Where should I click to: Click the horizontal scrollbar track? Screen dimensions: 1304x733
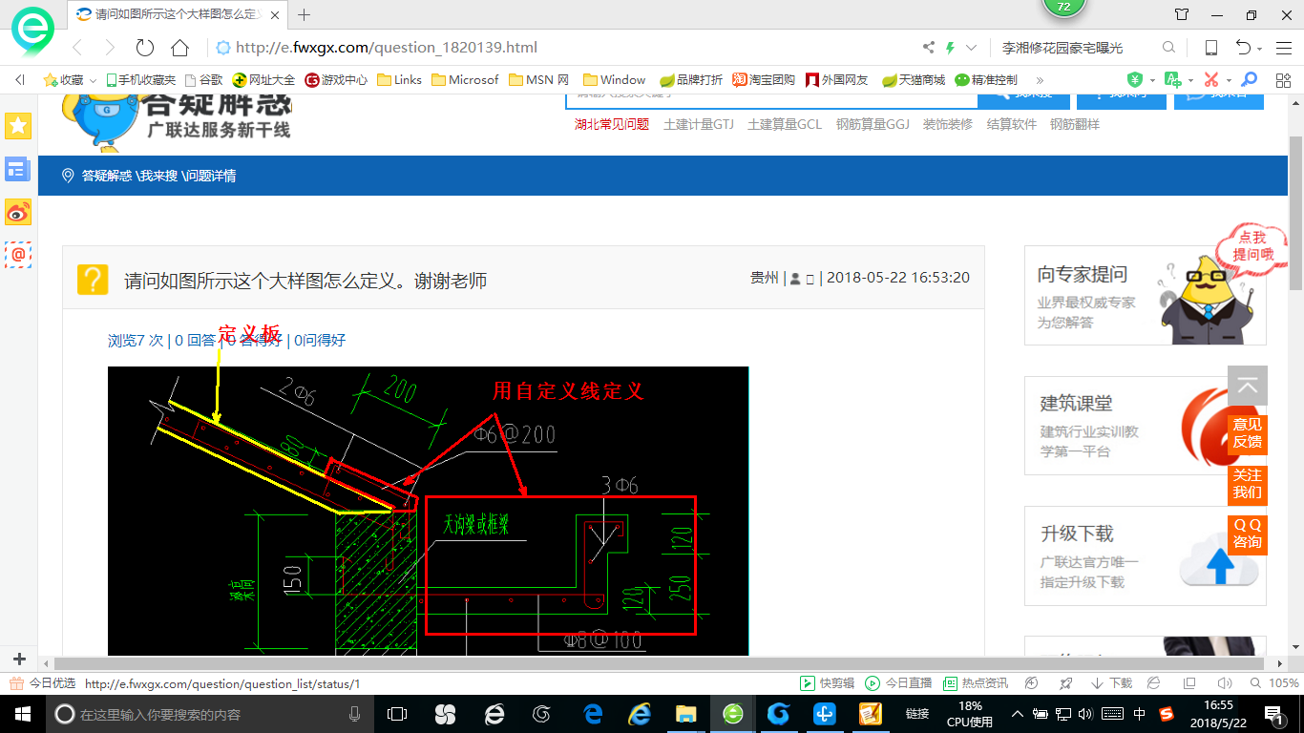[x=660, y=663]
